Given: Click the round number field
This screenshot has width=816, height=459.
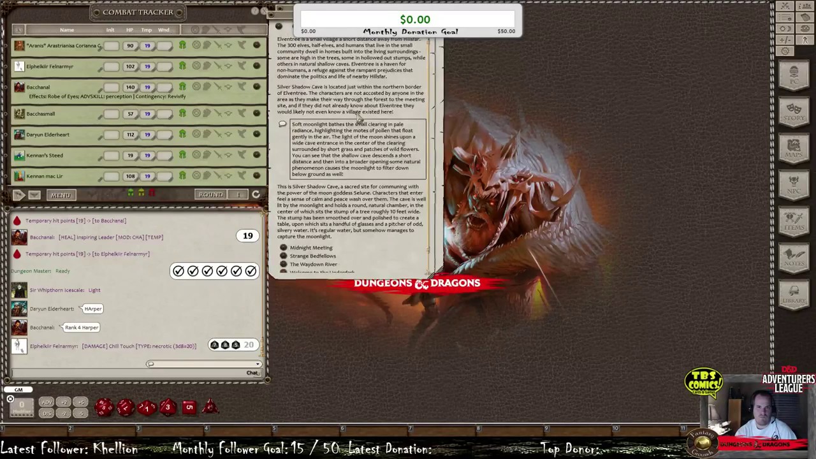Looking at the screenshot, I should 238,194.
